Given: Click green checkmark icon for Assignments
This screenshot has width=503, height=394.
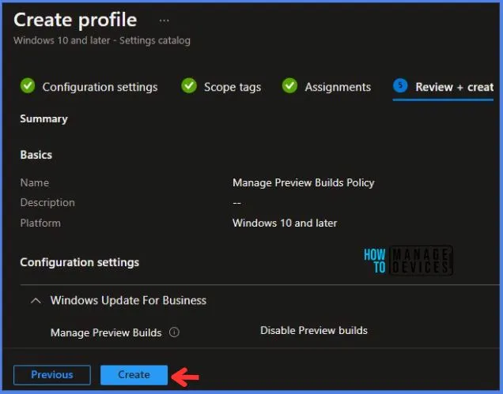Looking at the screenshot, I should point(289,86).
